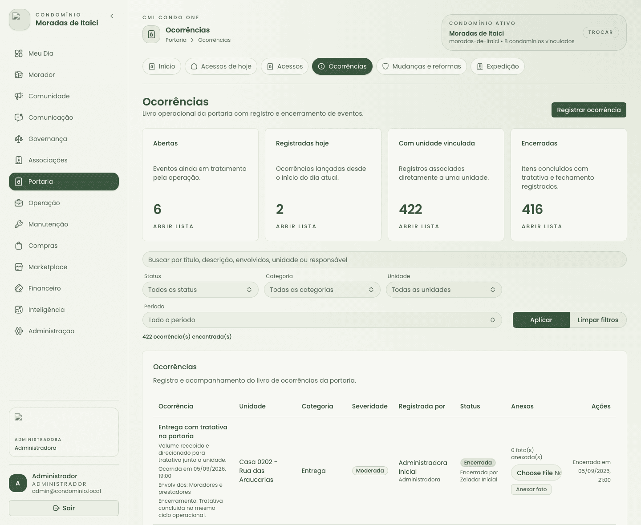
Task: Click the Associações building icon
Action: click(19, 160)
